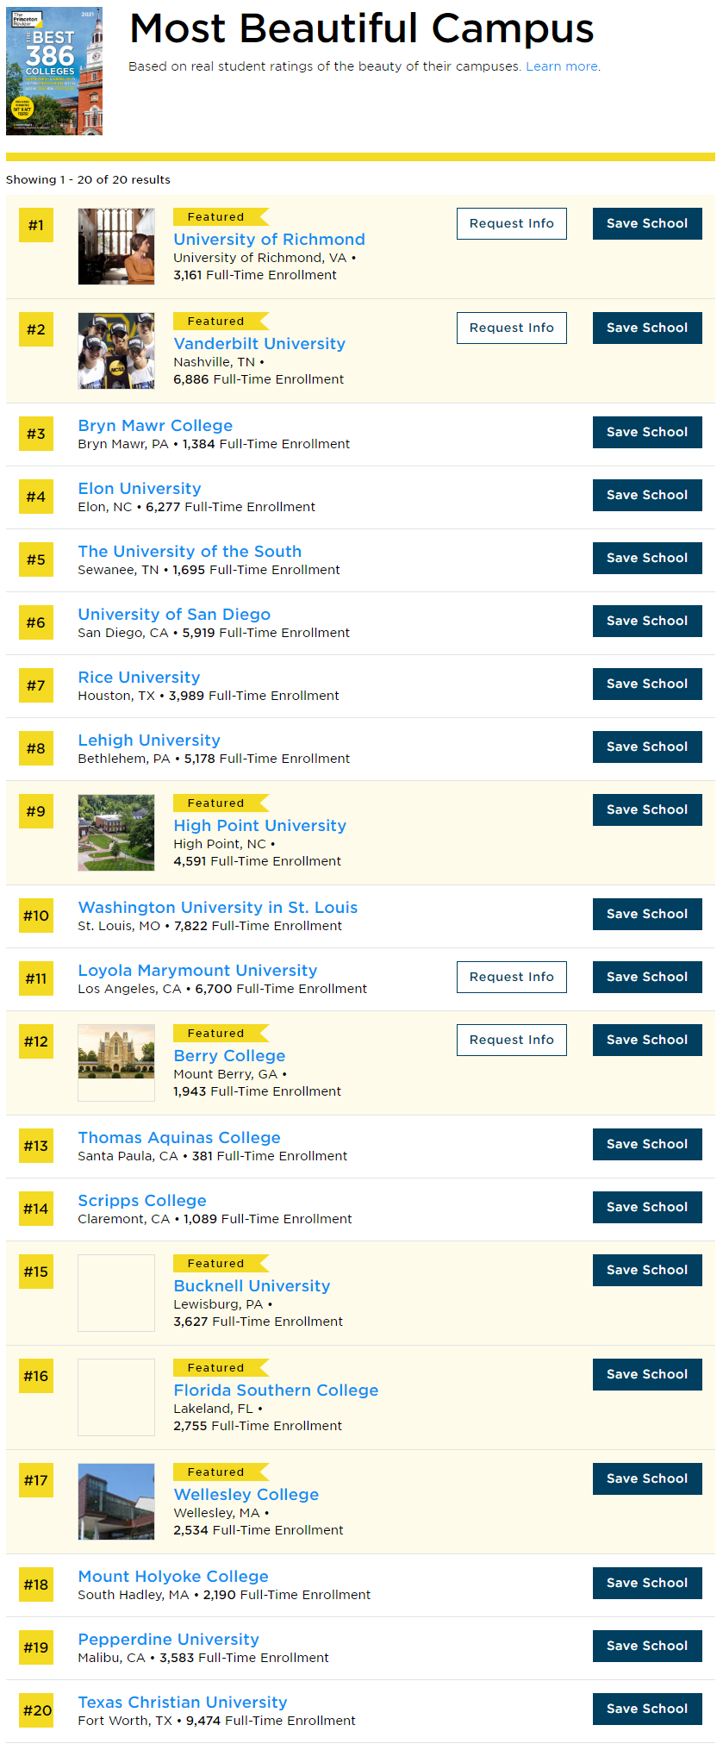This screenshot has height=1750, width=723.
Task: Open Bryn Mawr College page
Action: (x=155, y=426)
